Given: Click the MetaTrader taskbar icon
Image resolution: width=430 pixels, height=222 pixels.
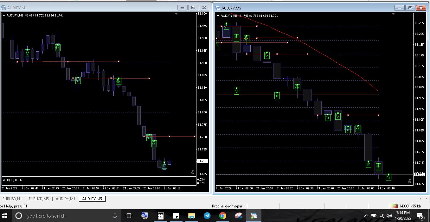Looking at the screenshot, I should pos(254,216).
